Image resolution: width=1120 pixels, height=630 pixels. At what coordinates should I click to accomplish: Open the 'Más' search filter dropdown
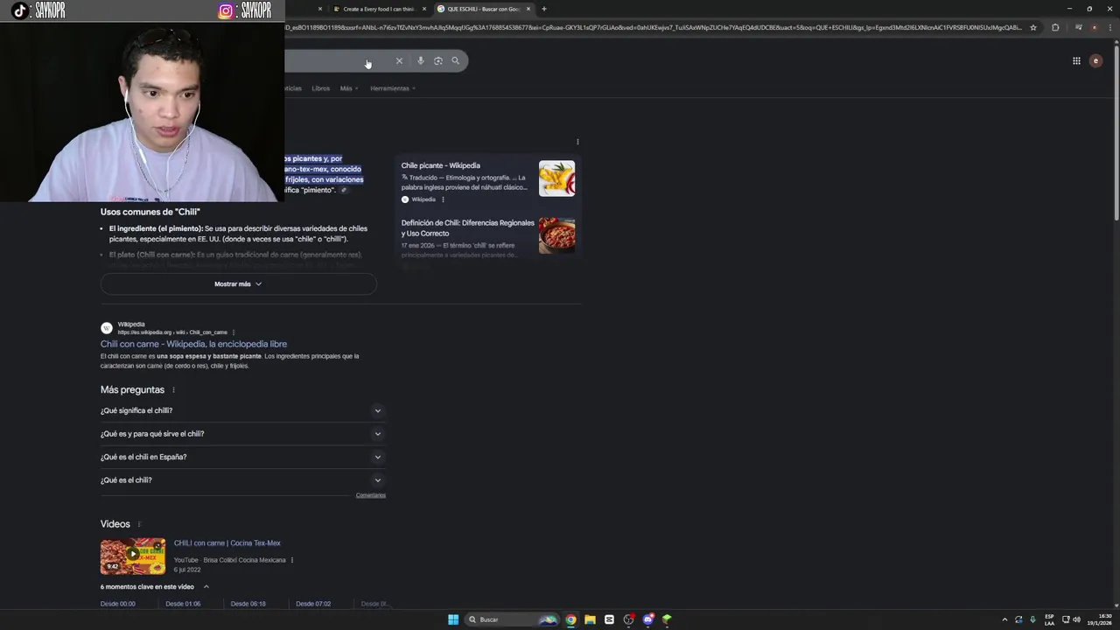click(x=348, y=88)
